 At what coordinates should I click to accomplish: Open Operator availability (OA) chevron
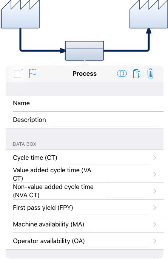[155, 241]
